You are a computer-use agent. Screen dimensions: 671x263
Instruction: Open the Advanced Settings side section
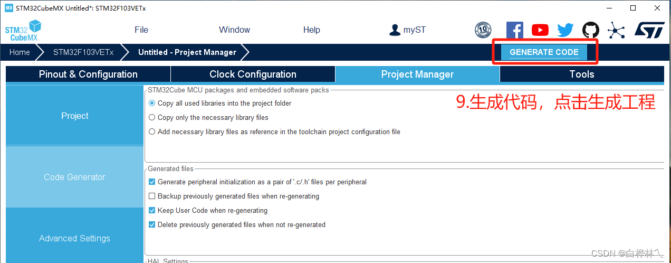[x=74, y=238]
